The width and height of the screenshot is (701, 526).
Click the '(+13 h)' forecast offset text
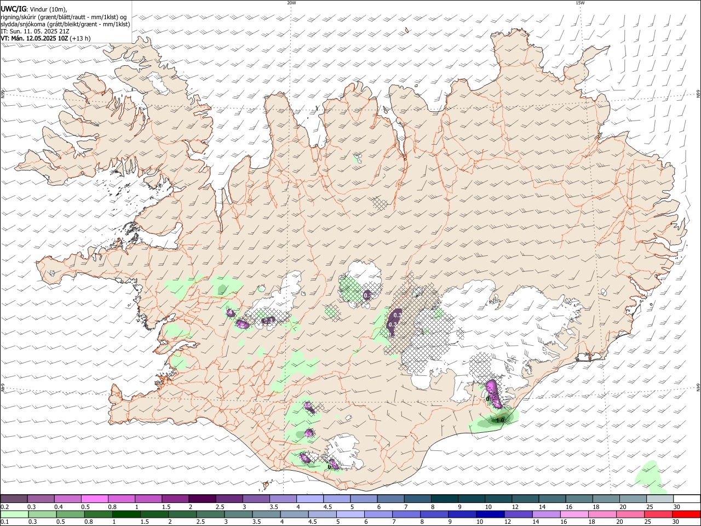point(80,38)
